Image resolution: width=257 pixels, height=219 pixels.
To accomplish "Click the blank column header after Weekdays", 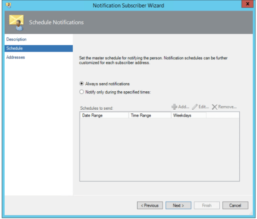I will [222, 115].
